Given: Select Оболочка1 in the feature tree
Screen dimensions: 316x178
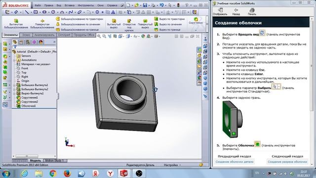Looking at the screenshot, I should 29,106.
